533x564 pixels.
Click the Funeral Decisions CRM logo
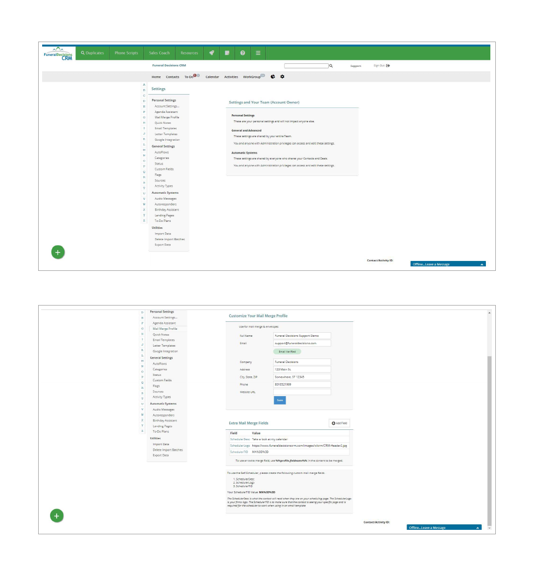click(x=58, y=53)
